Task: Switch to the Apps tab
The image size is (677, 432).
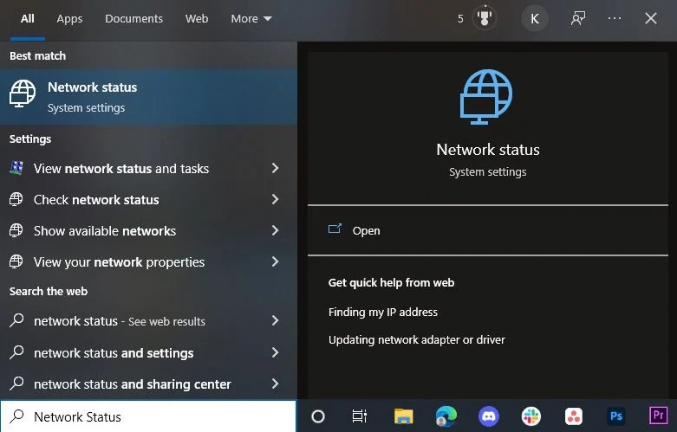Action: click(69, 18)
